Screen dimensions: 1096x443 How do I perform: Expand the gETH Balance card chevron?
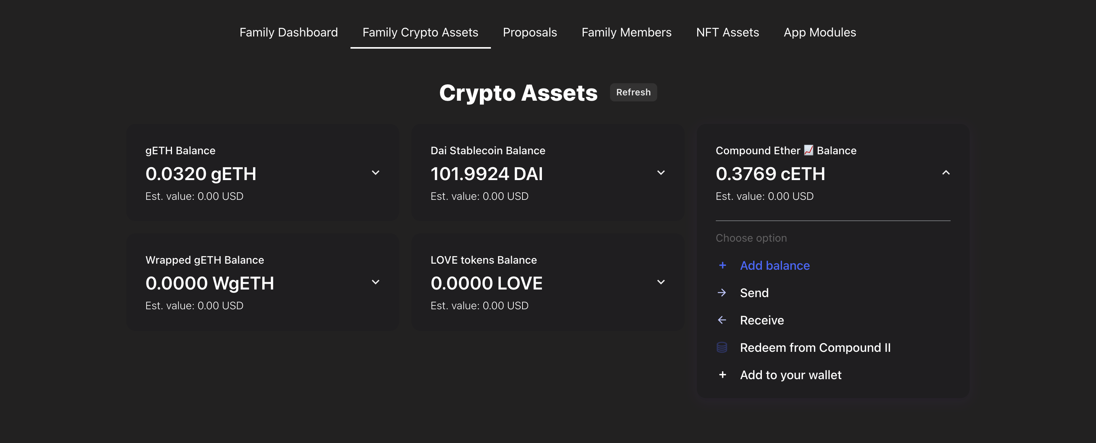click(375, 173)
